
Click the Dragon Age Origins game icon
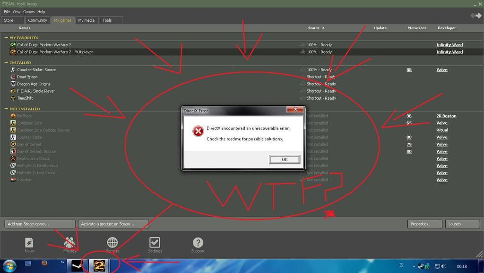[x=13, y=84]
